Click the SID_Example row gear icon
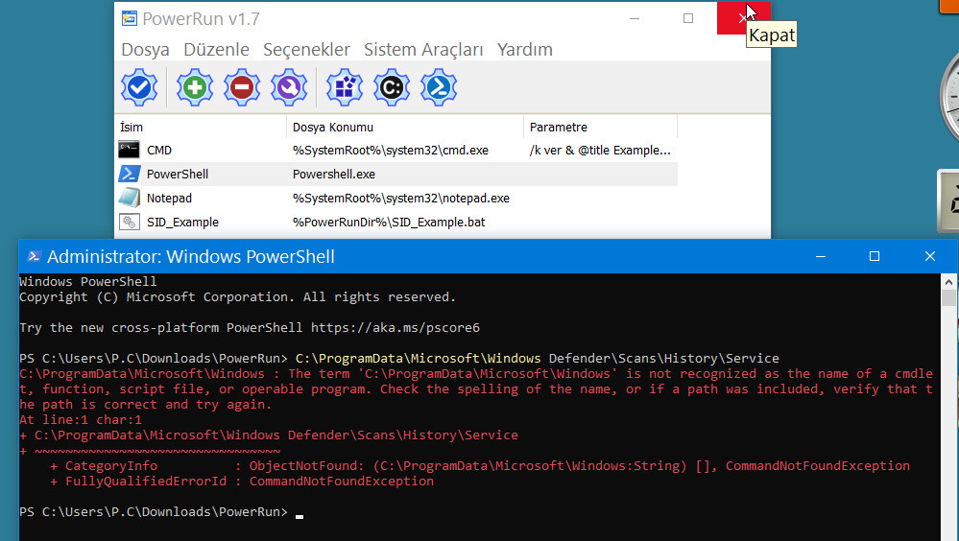Screen dimensions: 959x541 [129, 222]
